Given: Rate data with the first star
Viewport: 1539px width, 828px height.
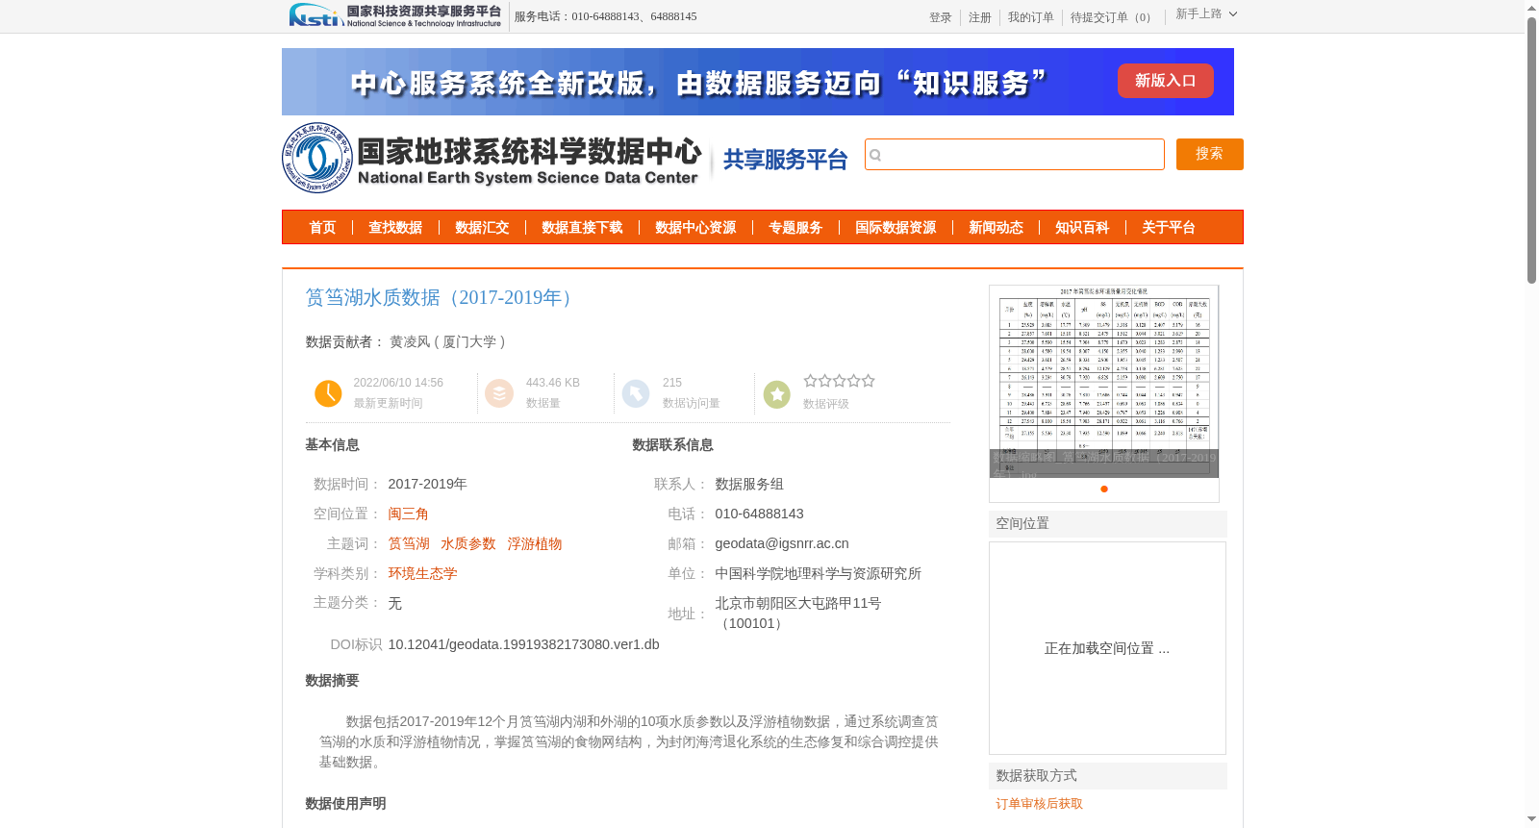Looking at the screenshot, I should pos(810,381).
